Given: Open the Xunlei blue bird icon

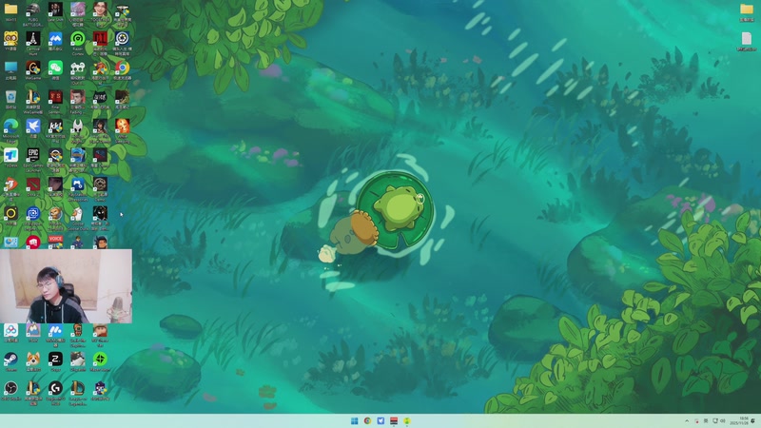Looking at the screenshot, I should (33, 127).
